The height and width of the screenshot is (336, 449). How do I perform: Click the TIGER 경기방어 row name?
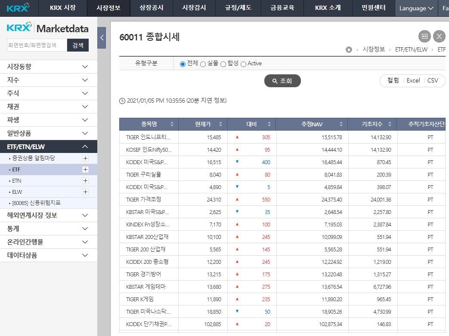coord(143,274)
